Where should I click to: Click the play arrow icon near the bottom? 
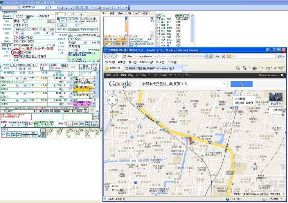coord(43,130)
